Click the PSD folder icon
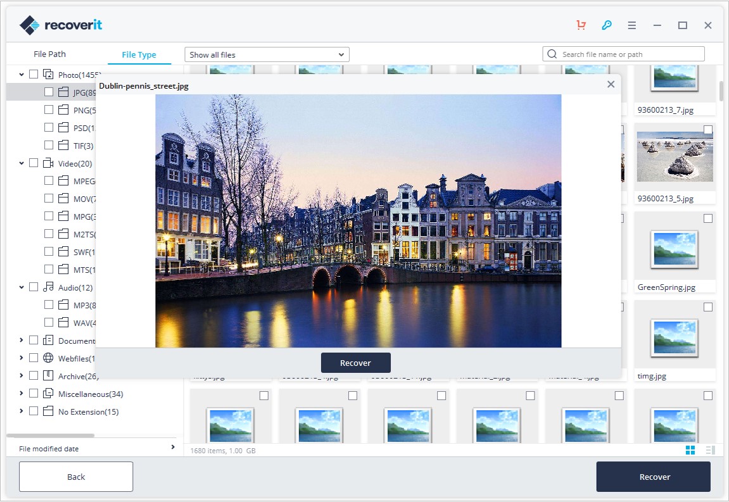 point(64,127)
